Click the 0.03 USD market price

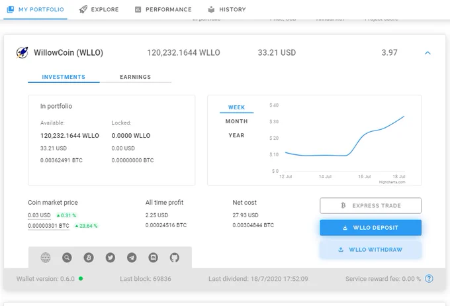tap(39, 215)
